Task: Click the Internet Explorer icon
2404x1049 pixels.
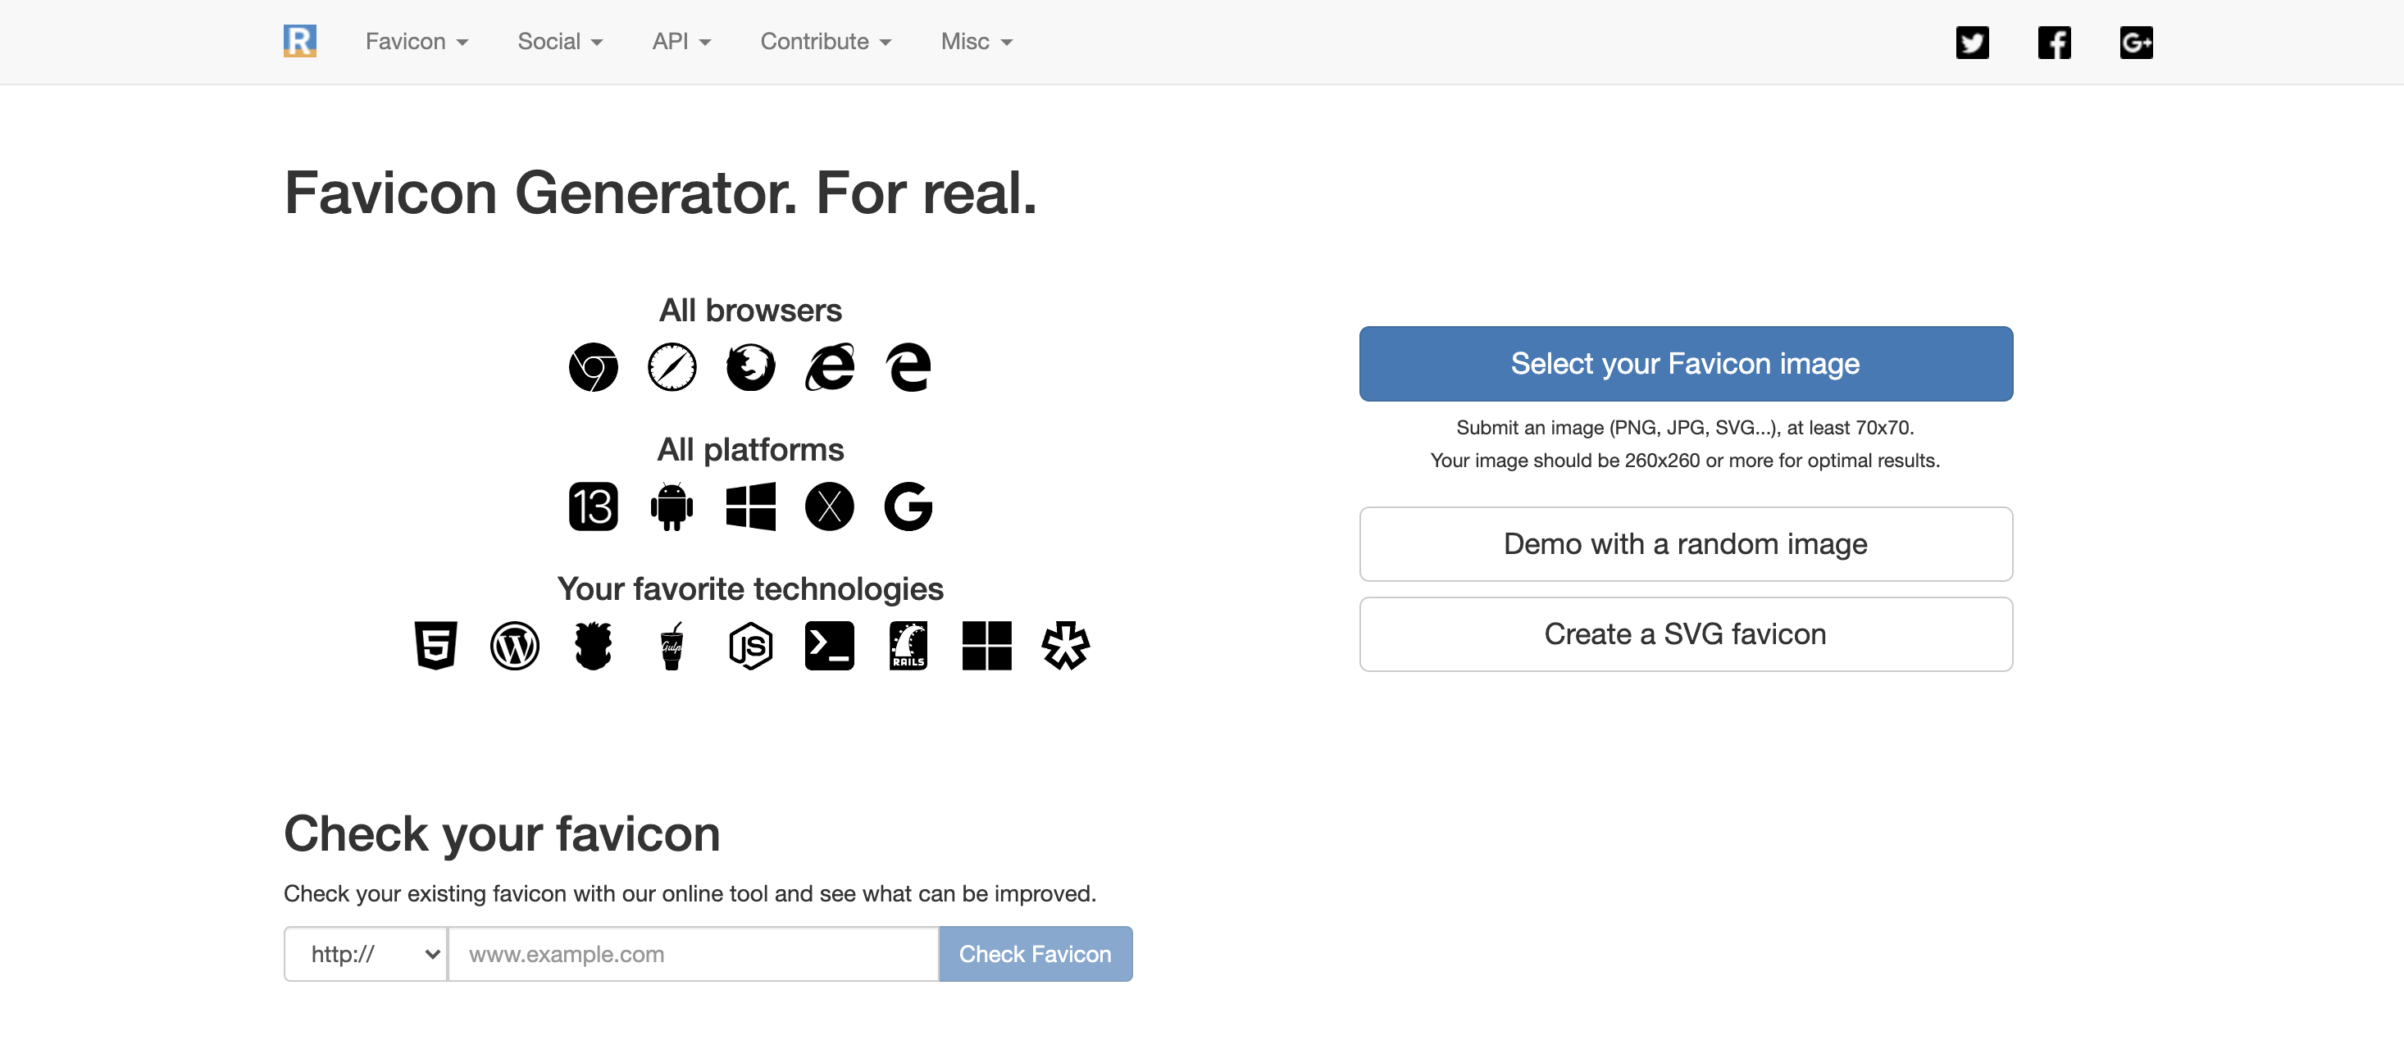Action: (x=830, y=367)
